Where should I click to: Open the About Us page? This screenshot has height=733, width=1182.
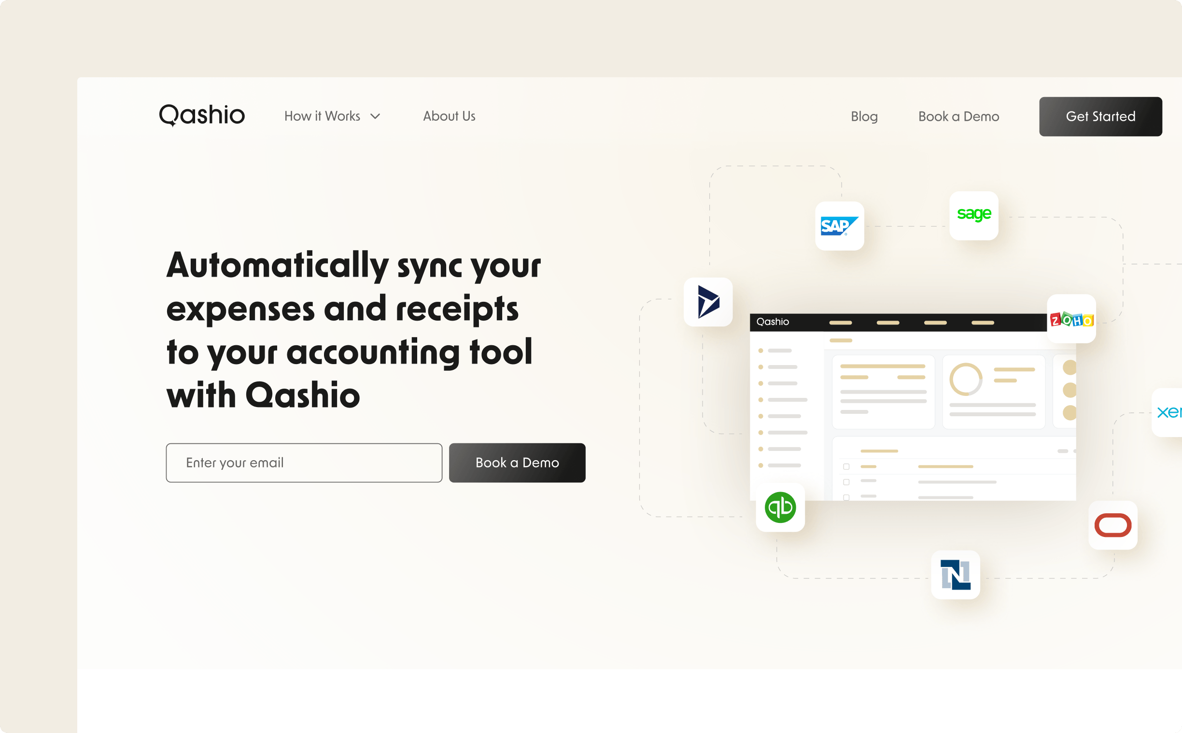click(449, 116)
